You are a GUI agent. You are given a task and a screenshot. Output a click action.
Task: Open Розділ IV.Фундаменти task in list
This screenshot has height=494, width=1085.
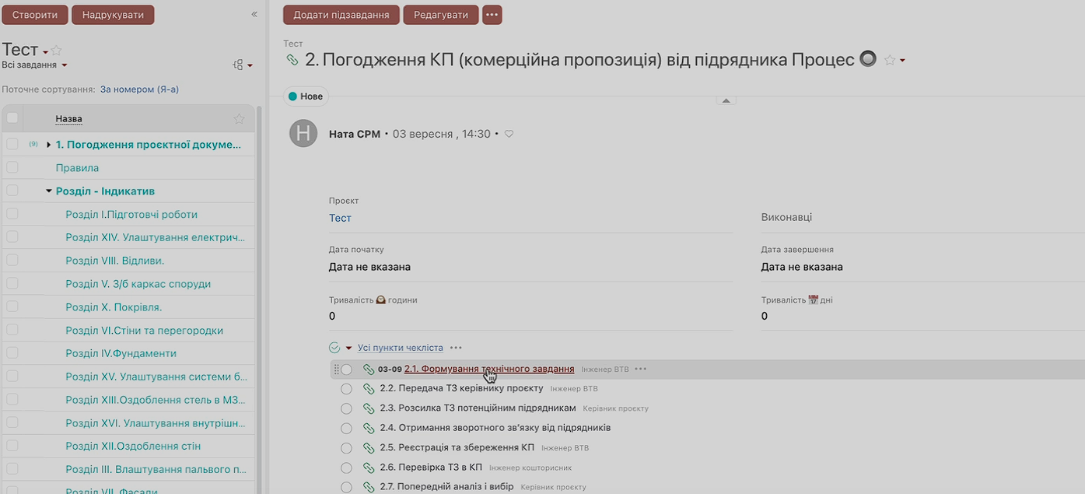coord(121,353)
